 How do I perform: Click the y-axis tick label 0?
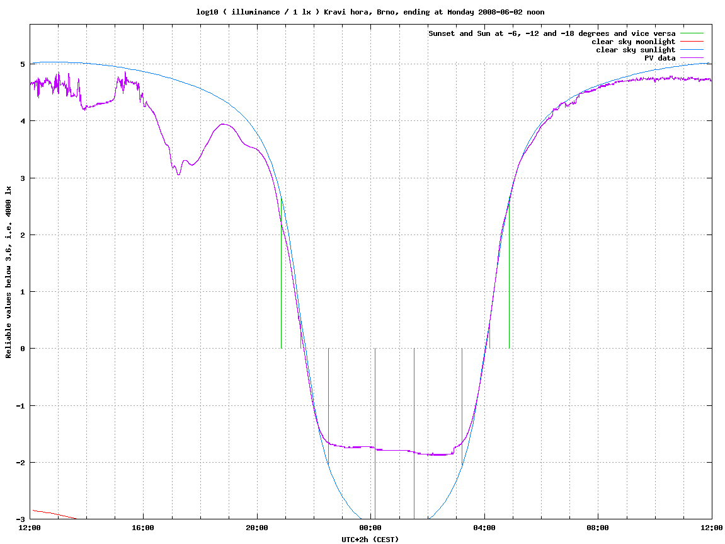pos(23,349)
